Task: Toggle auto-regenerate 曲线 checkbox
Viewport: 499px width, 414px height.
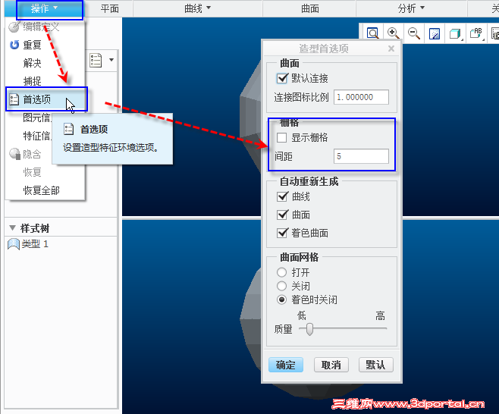Action: [x=282, y=196]
